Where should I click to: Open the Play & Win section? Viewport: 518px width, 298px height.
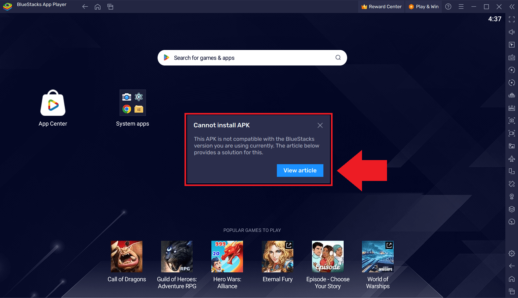pos(423,6)
